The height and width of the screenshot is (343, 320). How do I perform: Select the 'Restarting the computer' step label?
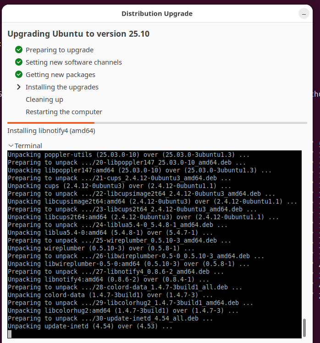64,112
